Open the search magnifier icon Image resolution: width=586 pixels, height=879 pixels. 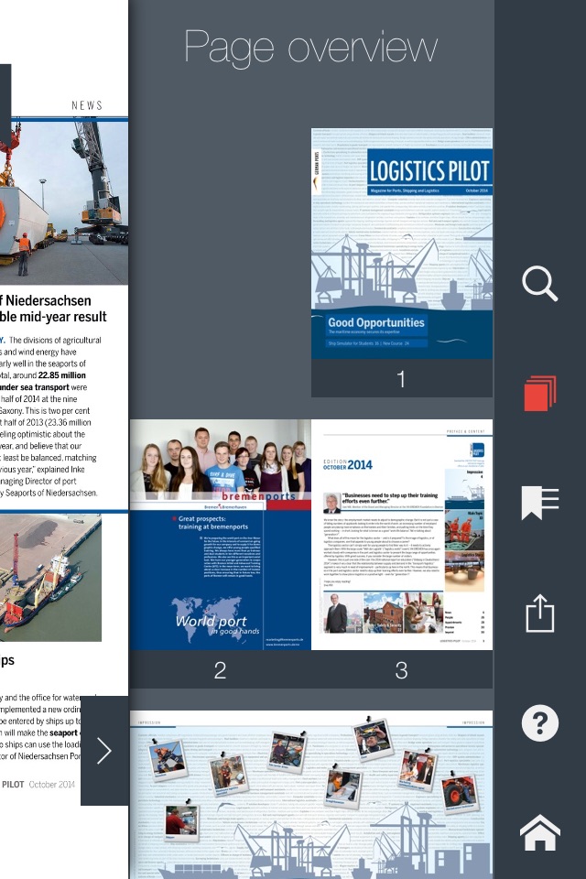pos(540,284)
